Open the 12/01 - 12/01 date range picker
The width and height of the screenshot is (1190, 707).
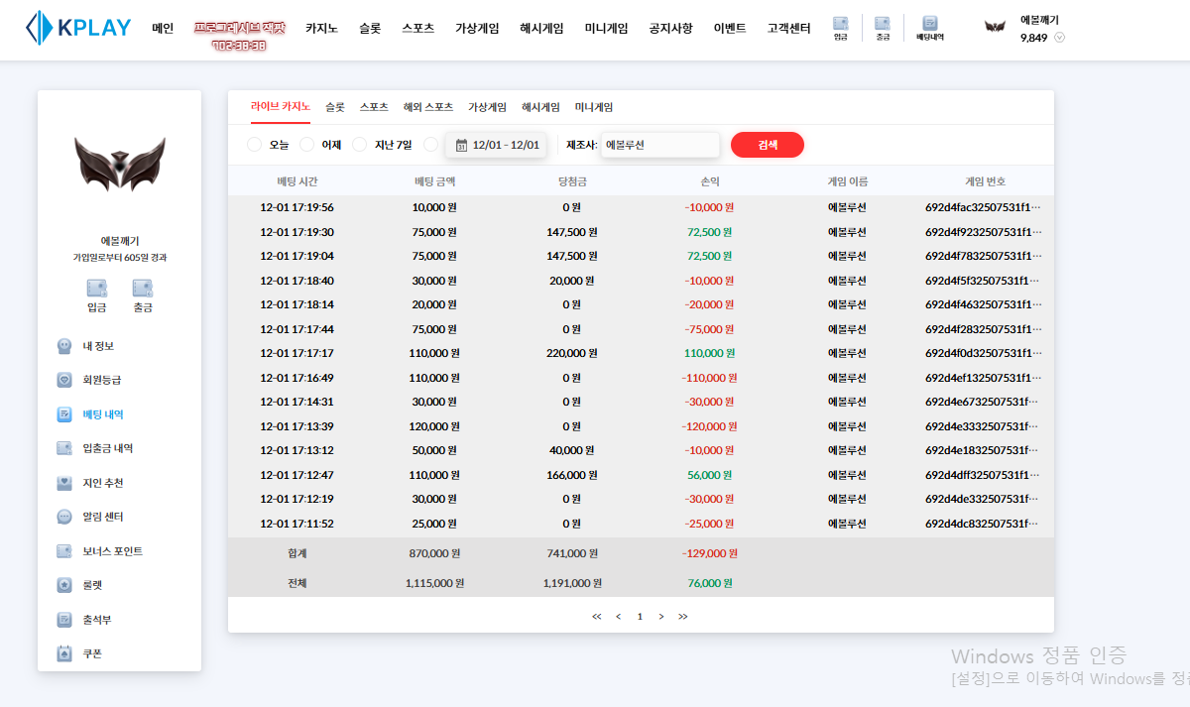[497, 145]
